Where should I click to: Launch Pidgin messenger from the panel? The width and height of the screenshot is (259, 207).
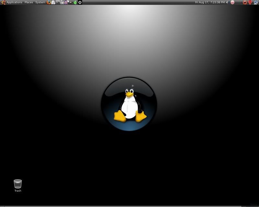(67, 2)
